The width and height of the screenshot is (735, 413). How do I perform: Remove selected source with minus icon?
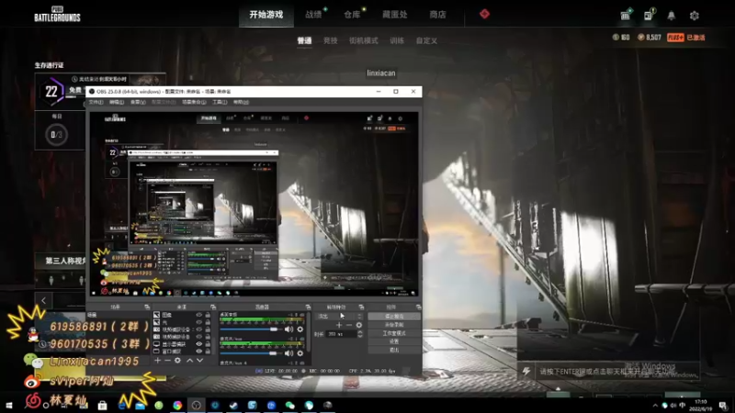[x=167, y=360]
